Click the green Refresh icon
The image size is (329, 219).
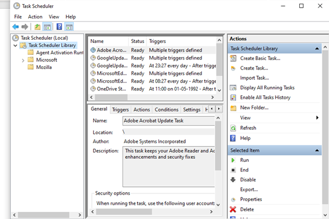[233, 128]
